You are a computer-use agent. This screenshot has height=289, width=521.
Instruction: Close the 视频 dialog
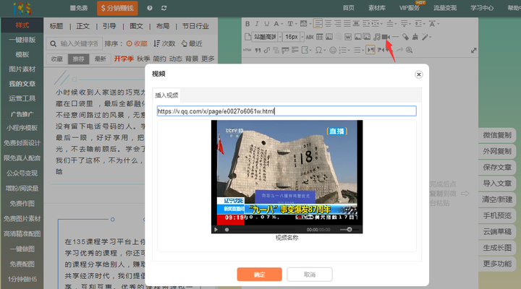pos(419,74)
